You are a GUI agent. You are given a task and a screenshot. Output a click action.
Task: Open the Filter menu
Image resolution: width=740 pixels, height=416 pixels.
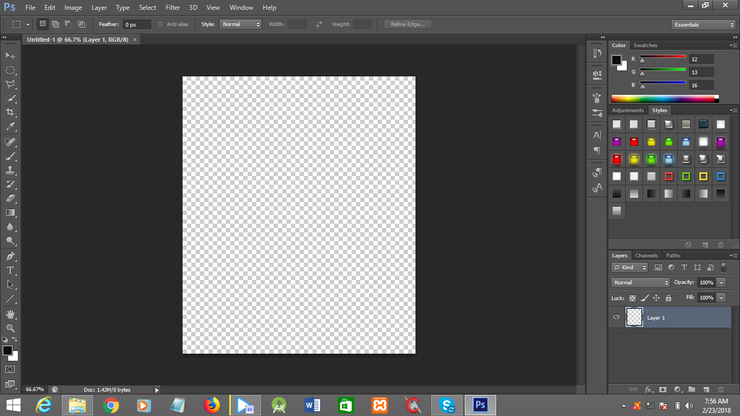click(x=173, y=8)
